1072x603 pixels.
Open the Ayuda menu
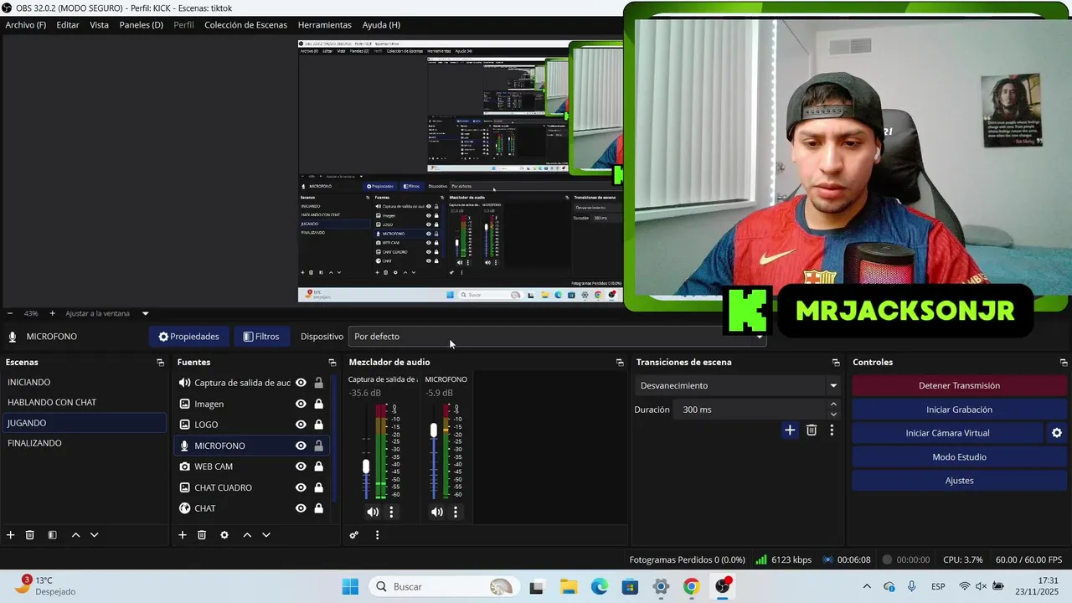point(381,25)
